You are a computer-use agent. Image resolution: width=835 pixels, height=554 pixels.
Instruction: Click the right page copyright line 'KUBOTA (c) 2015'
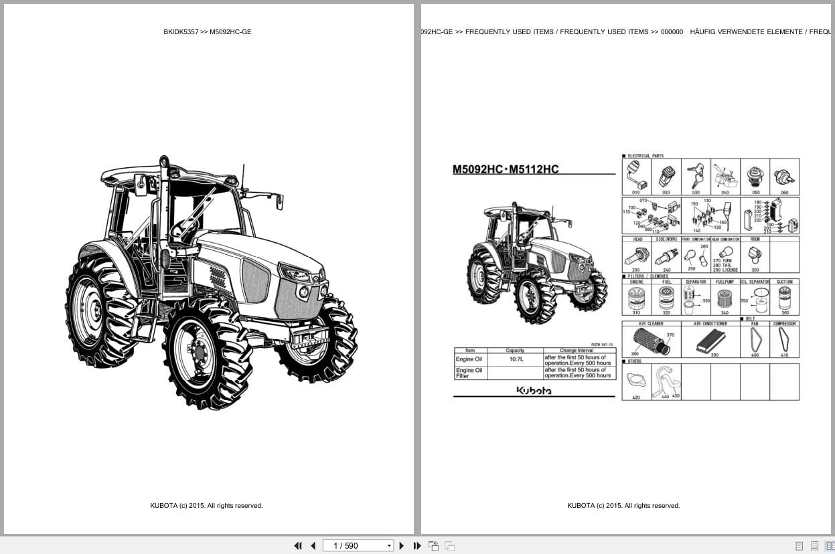pyautogui.click(x=623, y=506)
